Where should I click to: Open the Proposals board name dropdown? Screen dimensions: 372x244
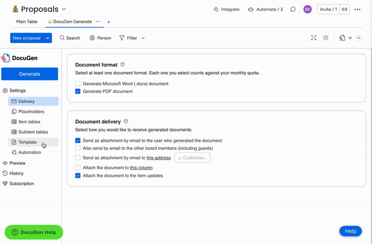coord(64,9)
